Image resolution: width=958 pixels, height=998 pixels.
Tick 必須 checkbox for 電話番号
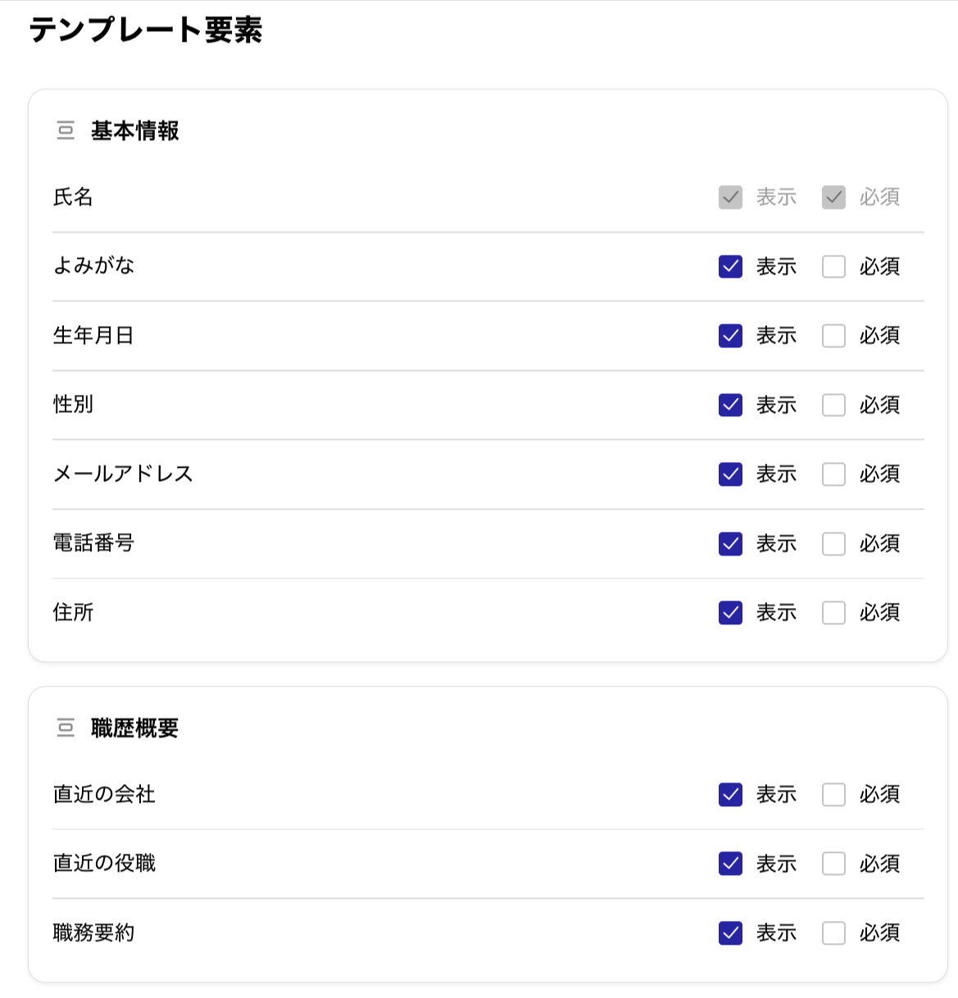coord(833,543)
